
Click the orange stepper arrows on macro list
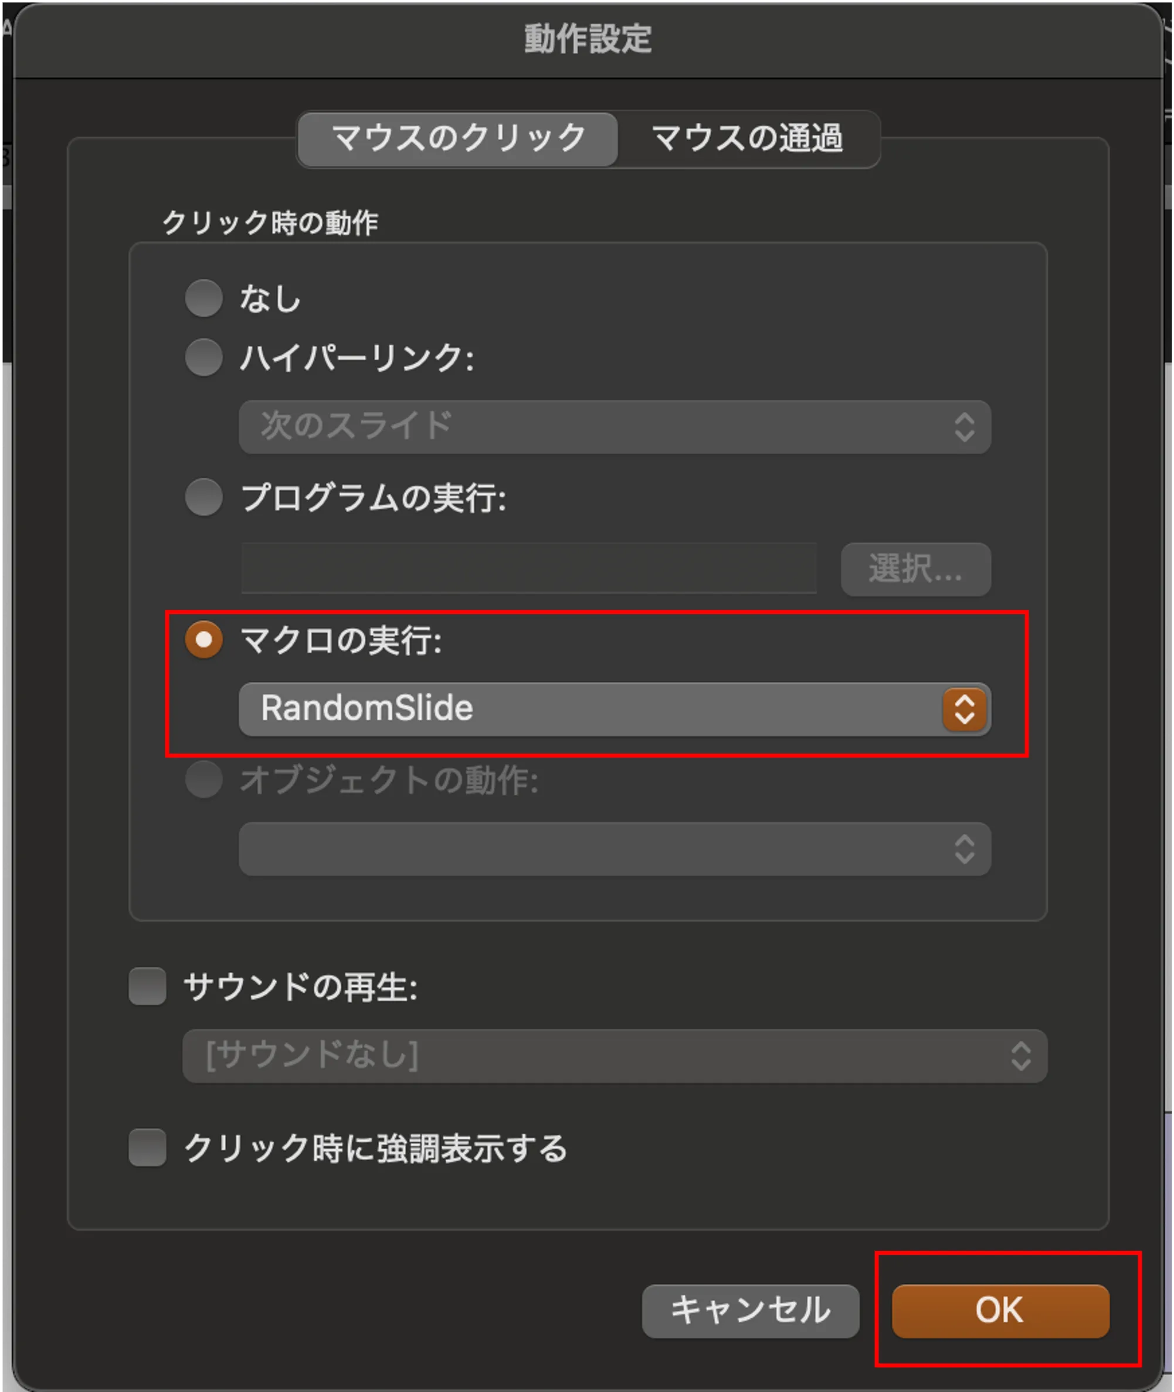point(963,709)
